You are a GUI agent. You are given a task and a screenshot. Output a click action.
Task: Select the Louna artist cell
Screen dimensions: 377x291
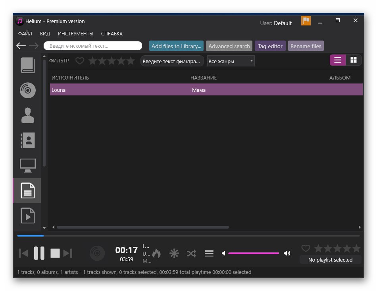58,90
